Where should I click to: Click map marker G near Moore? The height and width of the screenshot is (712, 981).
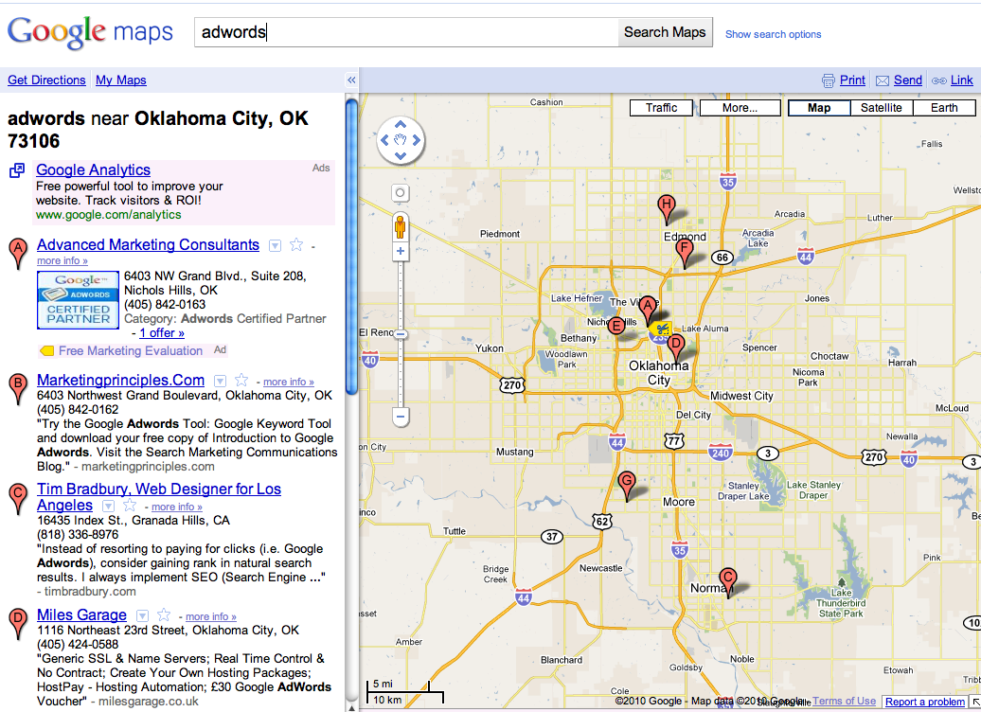coord(626,482)
